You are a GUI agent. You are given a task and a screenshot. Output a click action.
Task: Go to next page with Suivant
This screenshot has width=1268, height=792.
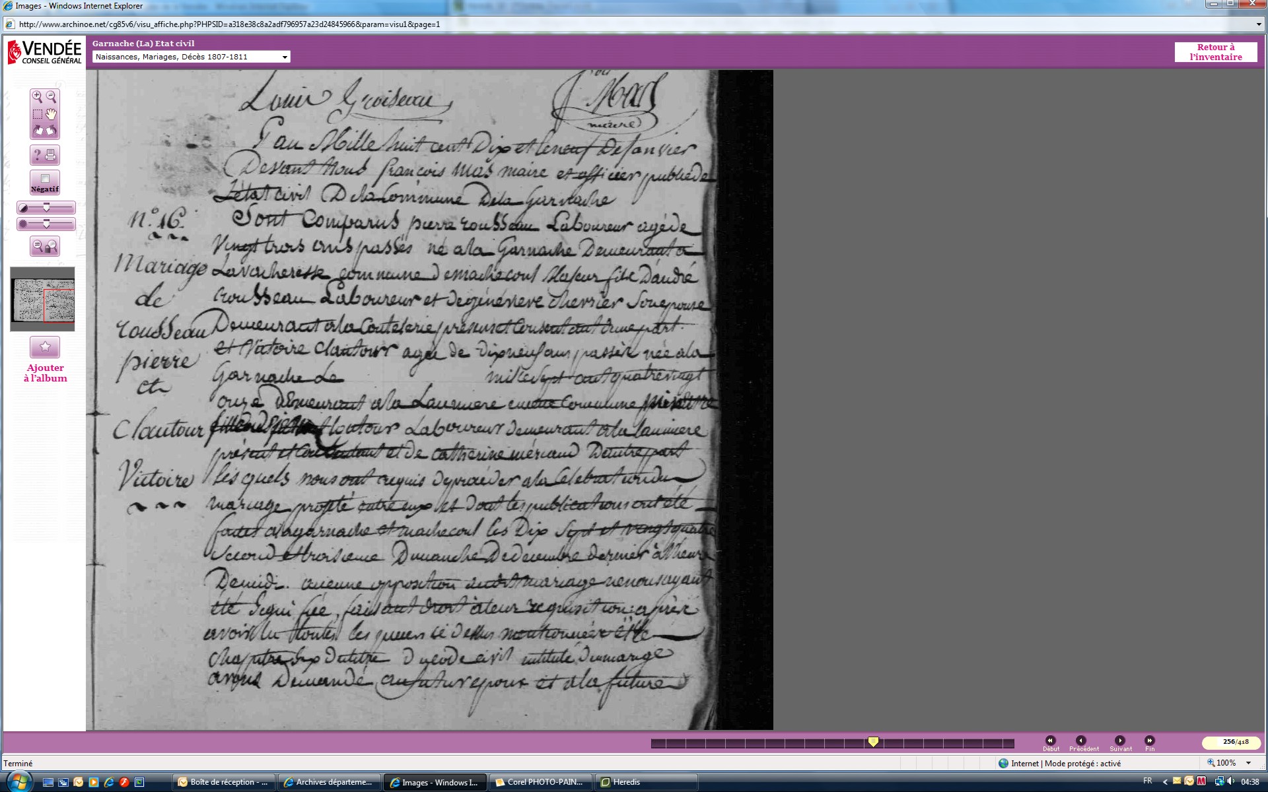[1120, 742]
